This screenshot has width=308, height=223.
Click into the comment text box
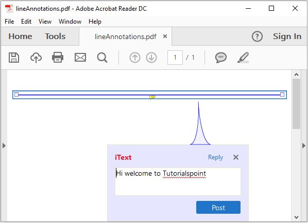(x=178, y=181)
